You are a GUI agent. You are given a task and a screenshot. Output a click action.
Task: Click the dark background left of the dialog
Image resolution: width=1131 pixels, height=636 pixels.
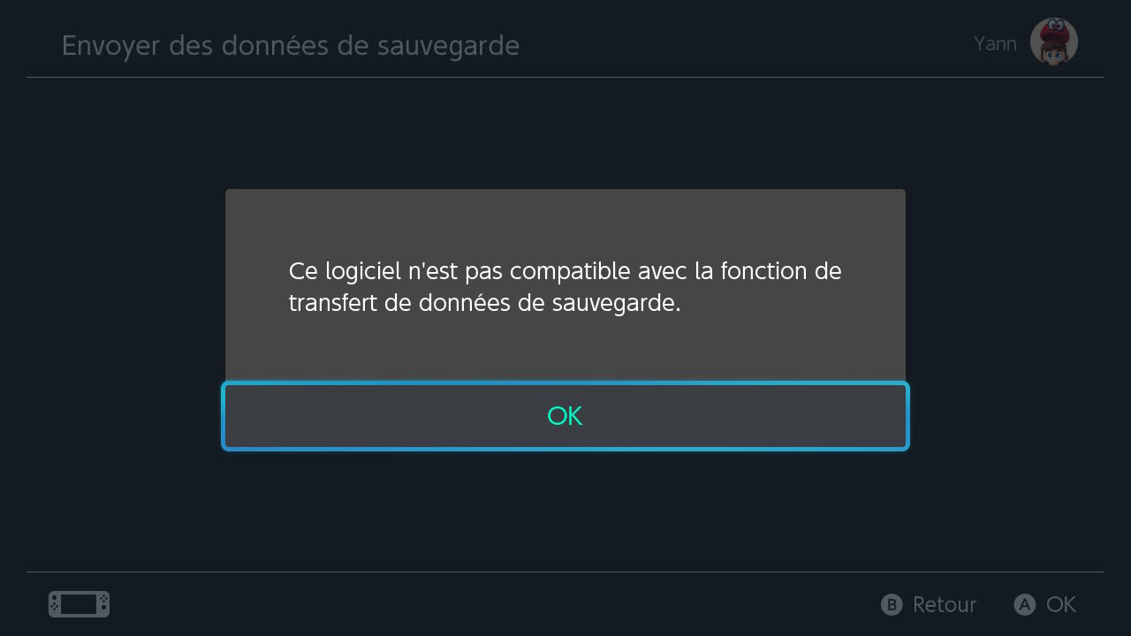click(115, 318)
